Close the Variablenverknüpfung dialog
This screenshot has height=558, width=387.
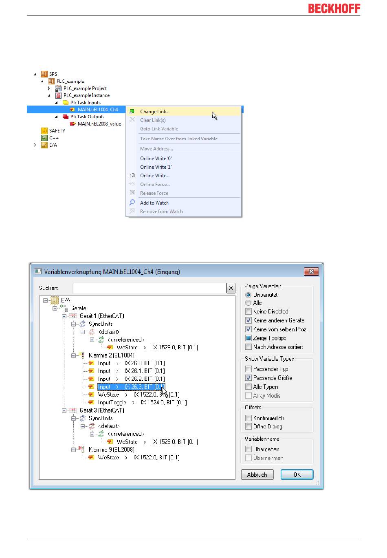click(311, 271)
